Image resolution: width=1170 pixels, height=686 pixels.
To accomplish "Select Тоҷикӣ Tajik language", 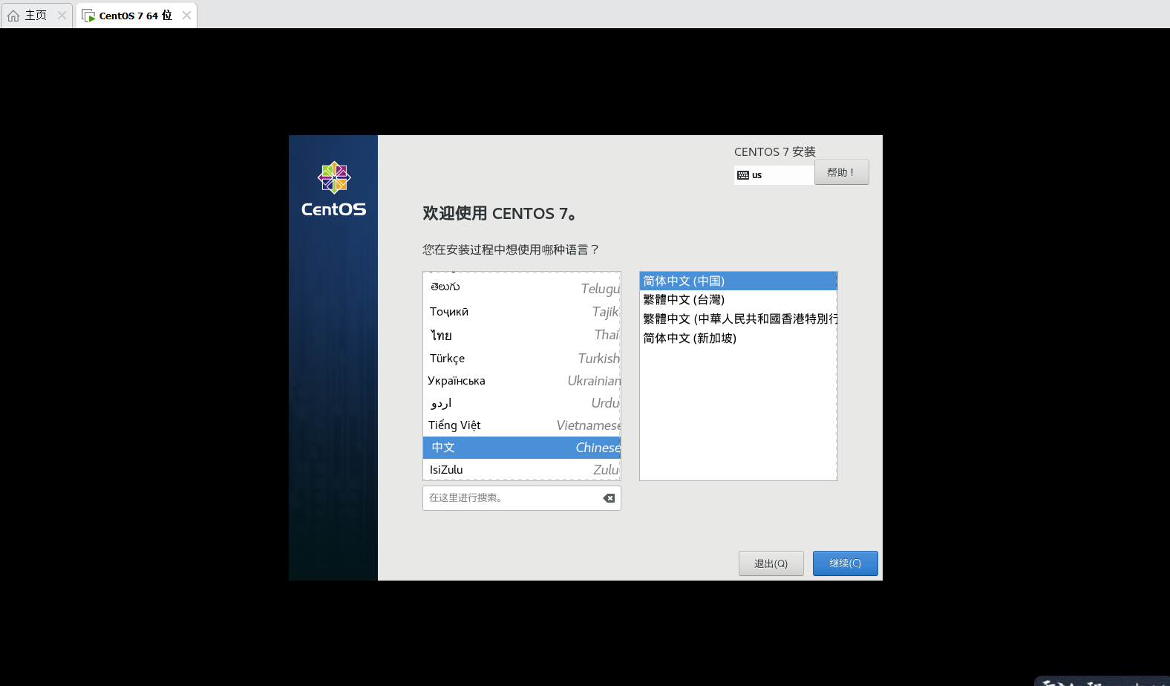I will click(x=522, y=312).
